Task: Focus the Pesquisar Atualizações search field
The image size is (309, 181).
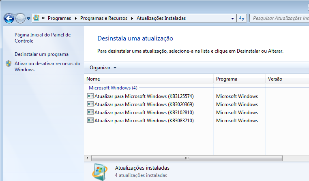Action: click(279, 18)
